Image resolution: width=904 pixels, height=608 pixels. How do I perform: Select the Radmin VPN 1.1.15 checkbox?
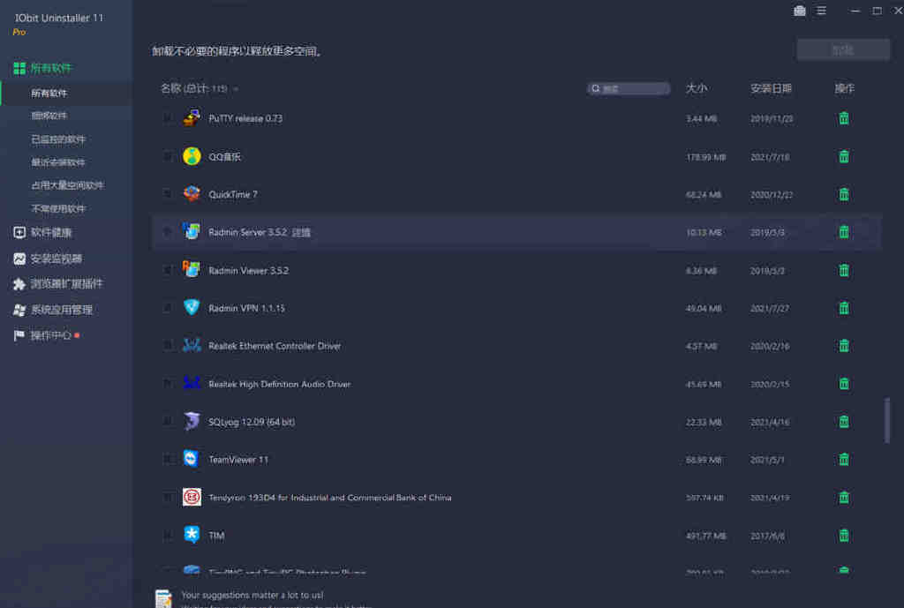[167, 308]
